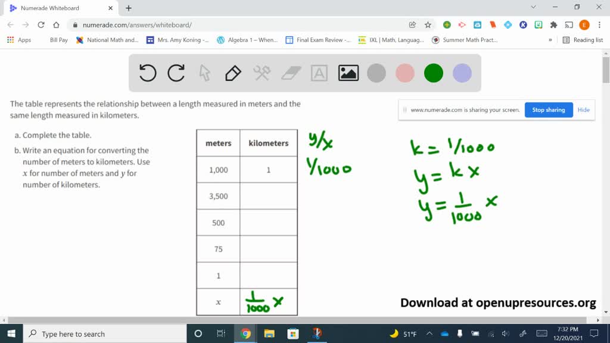Insert an image onto the whiteboard
Viewport: 610px width, 343px height.
click(x=348, y=73)
